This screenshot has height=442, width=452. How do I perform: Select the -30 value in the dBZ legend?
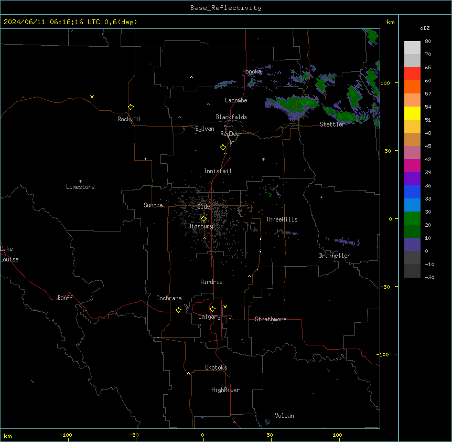click(x=429, y=278)
